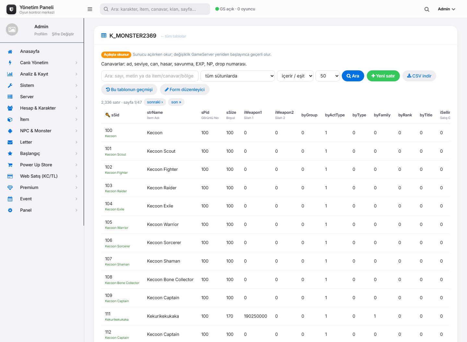Open the Admin user dropdown in header
The height and width of the screenshot is (342, 467).
pyautogui.click(x=447, y=9)
